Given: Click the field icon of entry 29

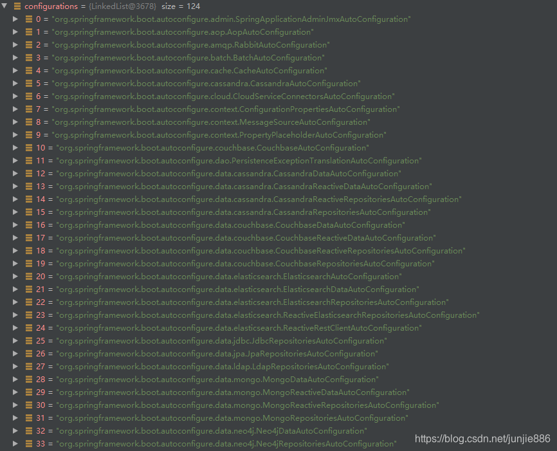Looking at the screenshot, I should pyautogui.click(x=29, y=392).
